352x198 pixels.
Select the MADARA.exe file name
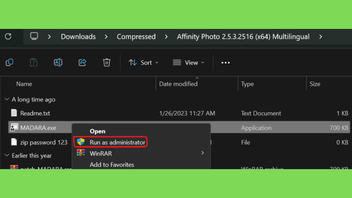pyautogui.click(x=38, y=128)
